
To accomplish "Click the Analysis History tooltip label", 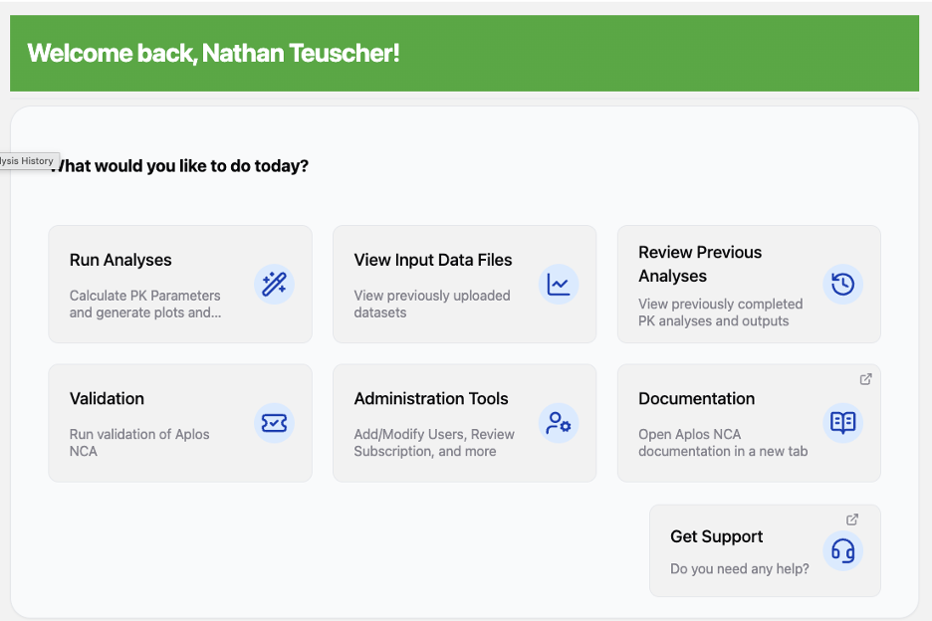I will (27, 161).
